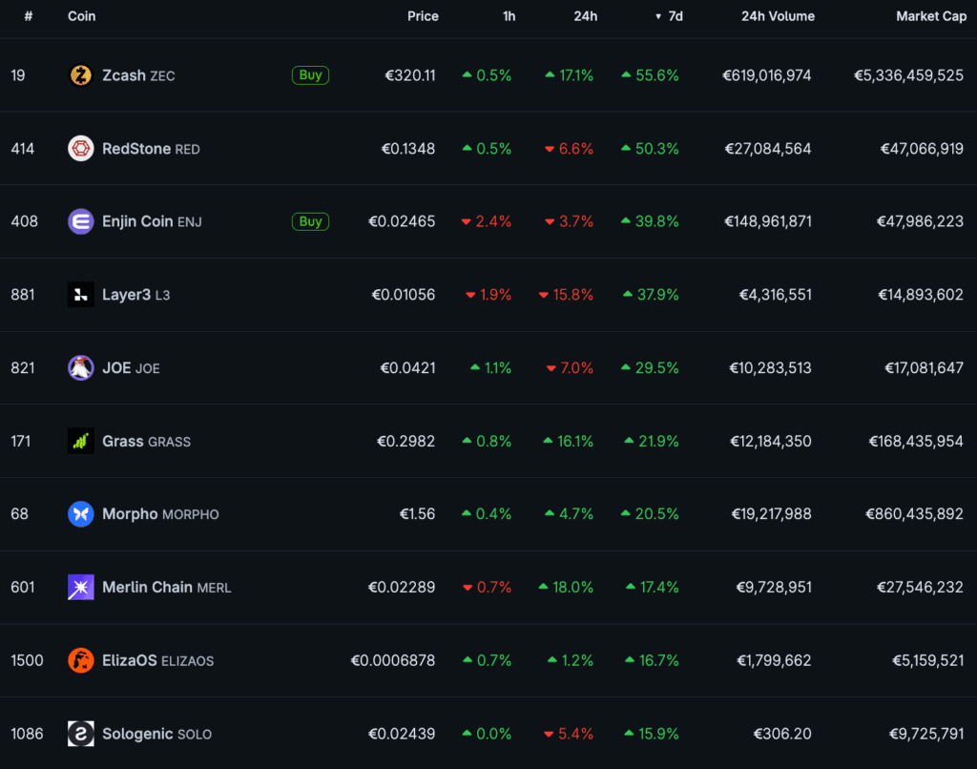Click the RedStone coin logo icon
The width and height of the screenshot is (977, 769).
coord(81,149)
